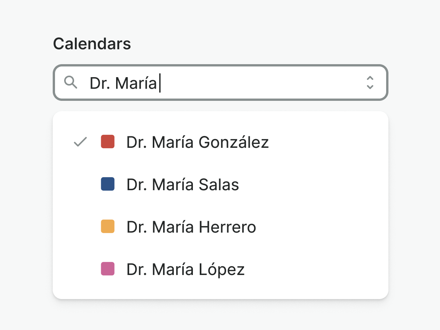Pick the Dr. María Herrero calendar option
The height and width of the screenshot is (330, 440).
(191, 227)
